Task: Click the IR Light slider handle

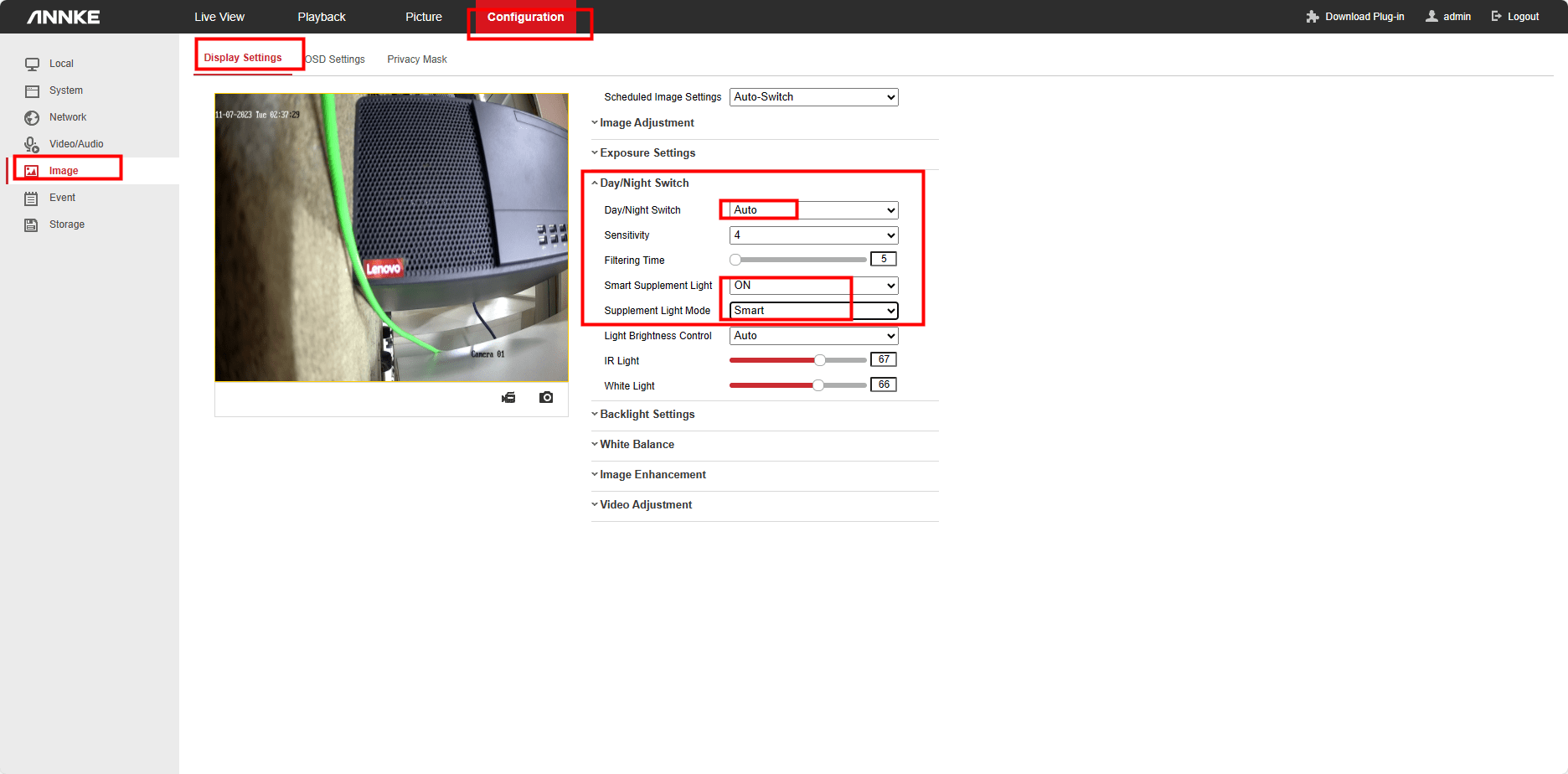Action: pos(818,359)
